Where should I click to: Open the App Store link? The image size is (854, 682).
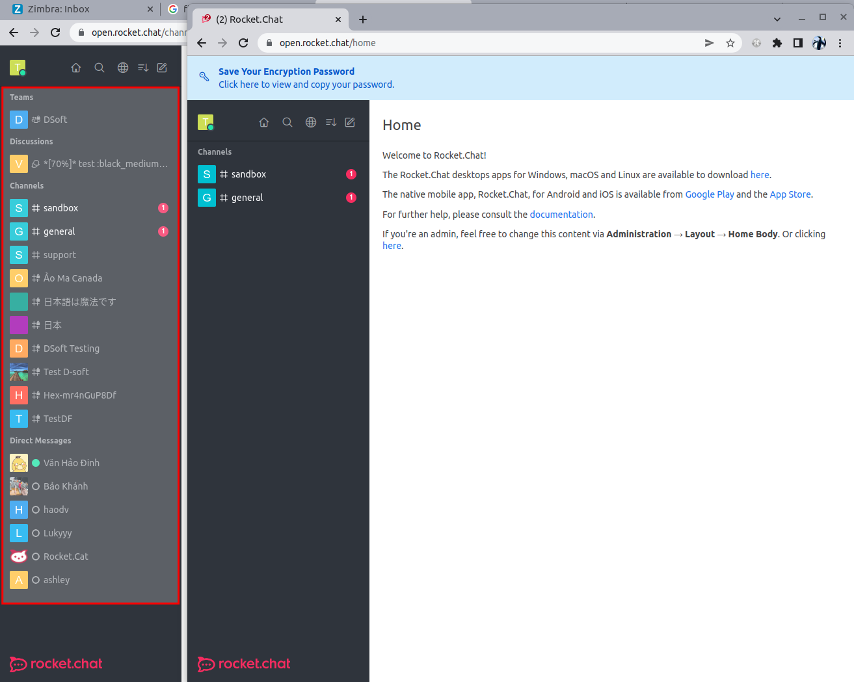tap(790, 194)
